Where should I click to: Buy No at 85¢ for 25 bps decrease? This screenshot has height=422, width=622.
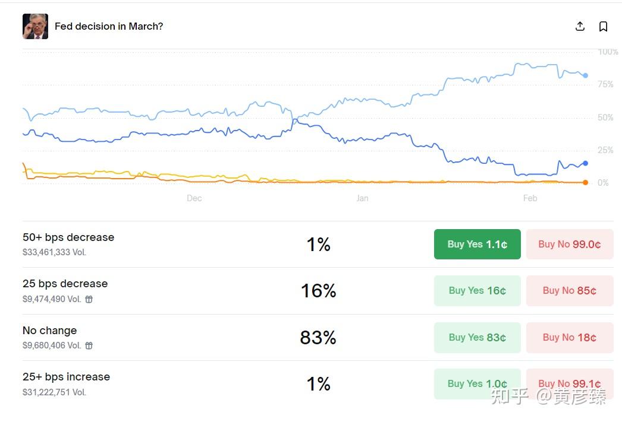point(569,290)
